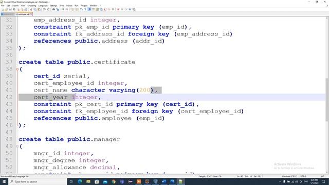The image size is (329, 185).
Task: Click the Stop Recording macro icon
Action: point(122,9)
